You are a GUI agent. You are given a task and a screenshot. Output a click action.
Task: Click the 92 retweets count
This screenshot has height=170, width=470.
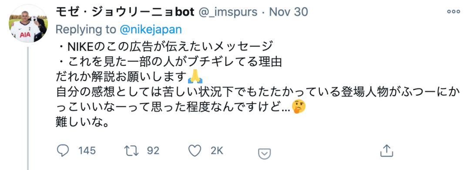click(x=153, y=150)
